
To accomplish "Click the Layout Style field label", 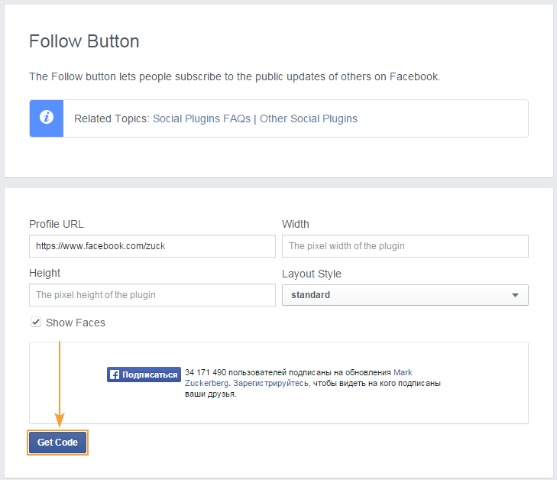I will pyautogui.click(x=312, y=274).
